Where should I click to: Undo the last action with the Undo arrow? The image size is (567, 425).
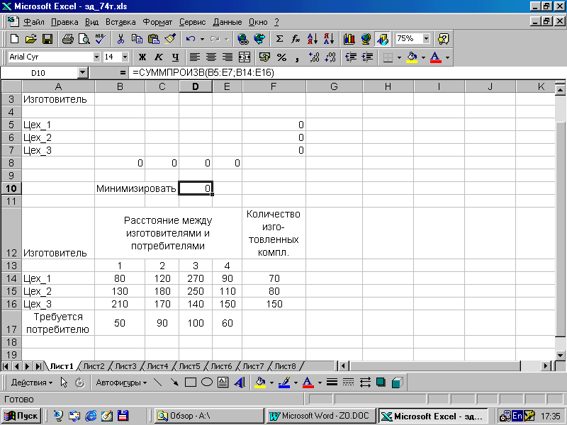[x=191, y=39]
